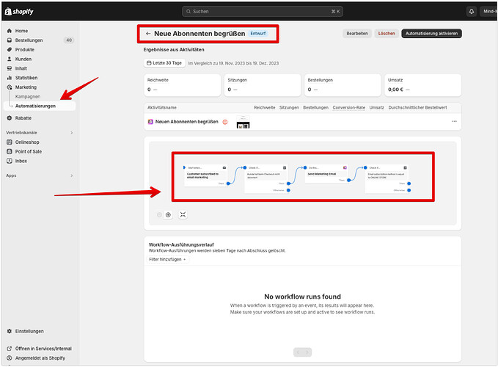Click Automatisierung aktivieren button
The height and width of the screenshot is (367, 498).
[431, 33]
